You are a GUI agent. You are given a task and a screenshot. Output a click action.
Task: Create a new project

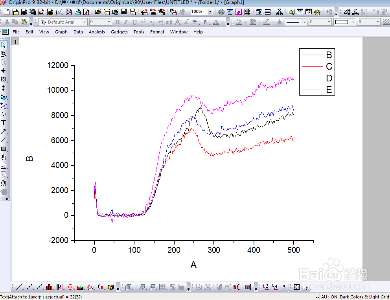7,12
